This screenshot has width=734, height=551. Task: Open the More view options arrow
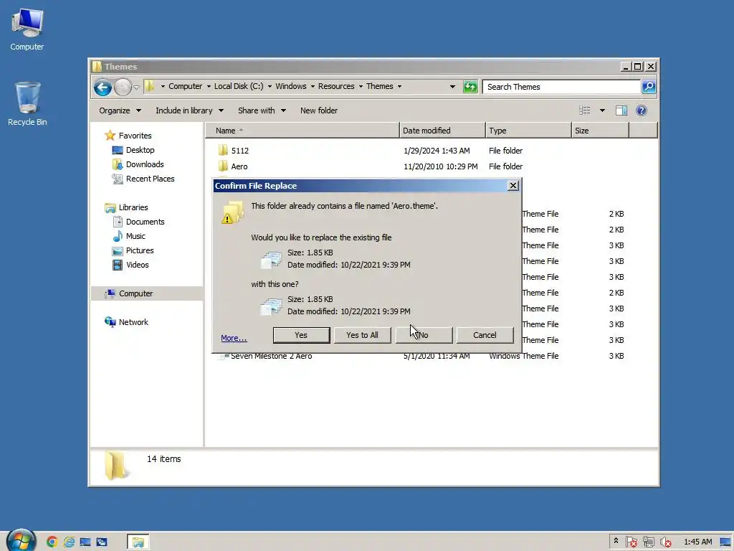tap(602, 110)
